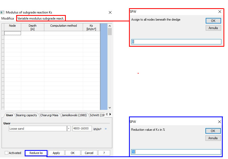Click OK in the Reduction value dialog
The height and width of the screenshot is (159, 228).
(x=213, y=131)
